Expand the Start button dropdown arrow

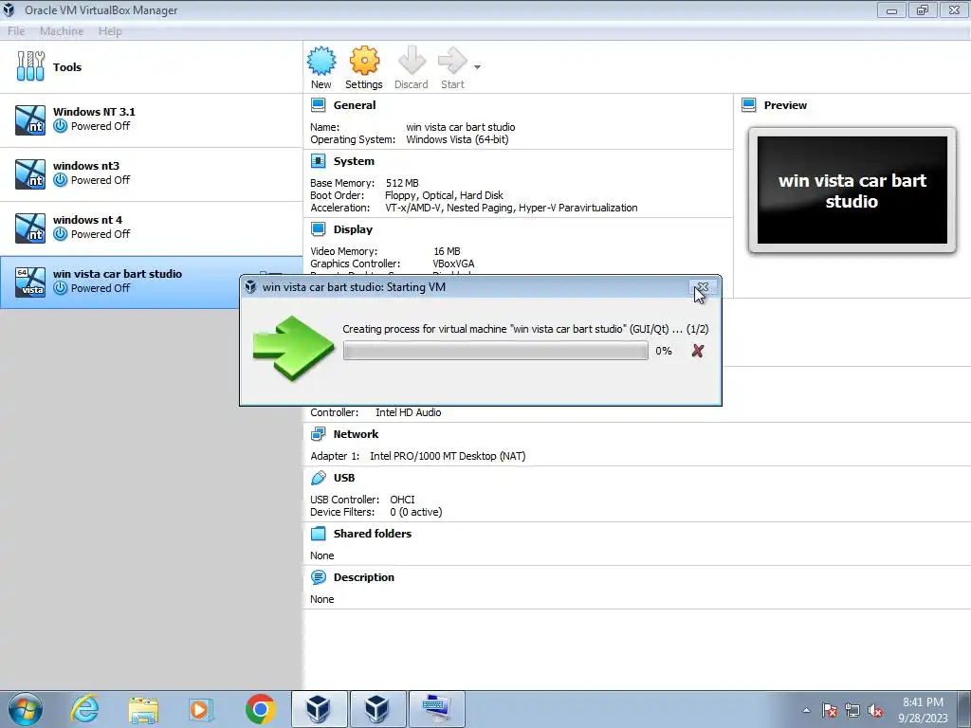click(x=477, y=67)
